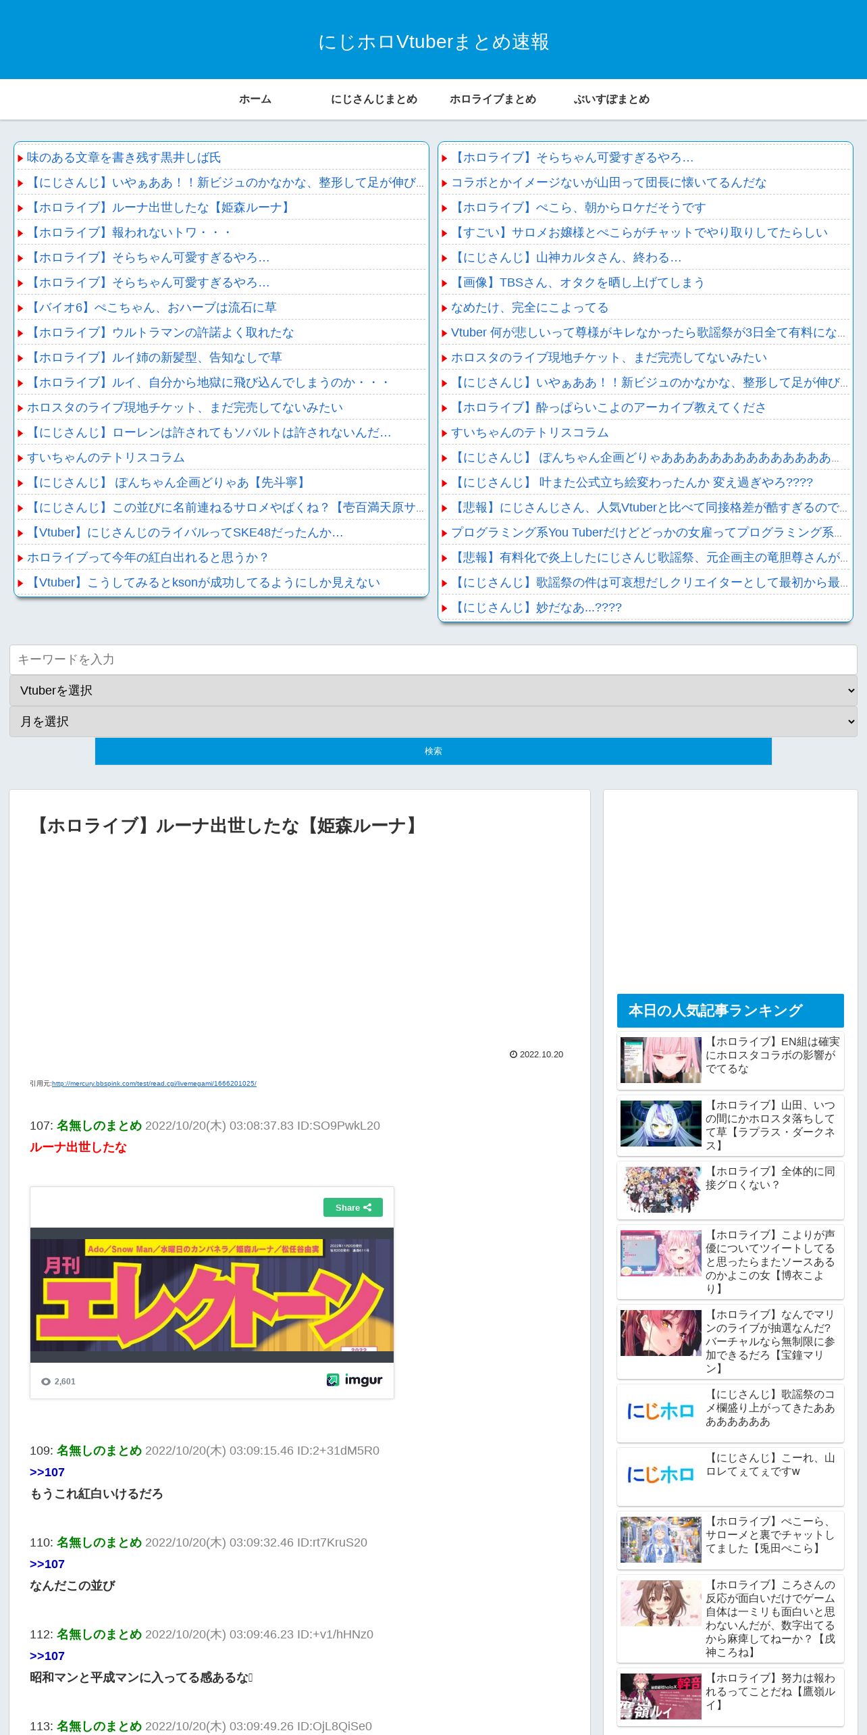Click the キーワードを入力 search field
867x1735 pixels.
point(433,659)
